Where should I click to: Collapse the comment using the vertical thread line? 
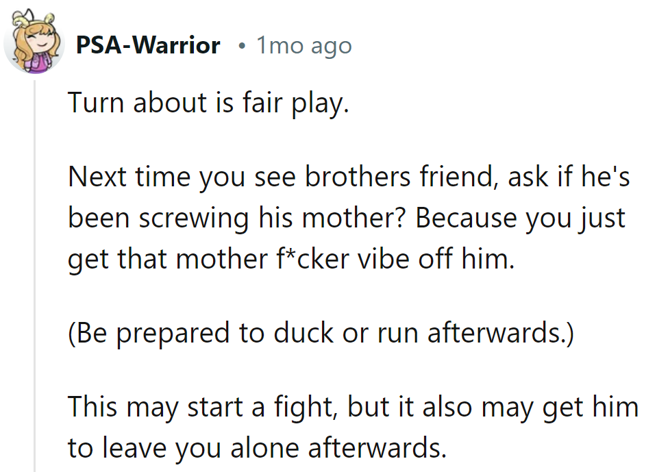coord(35,275)
